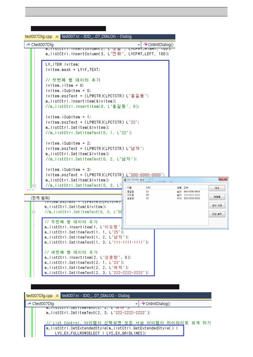Viewport: 253px width, 357px height.
Task: Open the Ctest007Dlg class dropdown in upper editor
Action: (x=139, y=45)
